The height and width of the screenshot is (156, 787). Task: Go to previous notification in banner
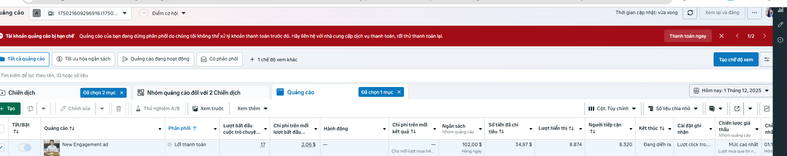pos(737,36)
